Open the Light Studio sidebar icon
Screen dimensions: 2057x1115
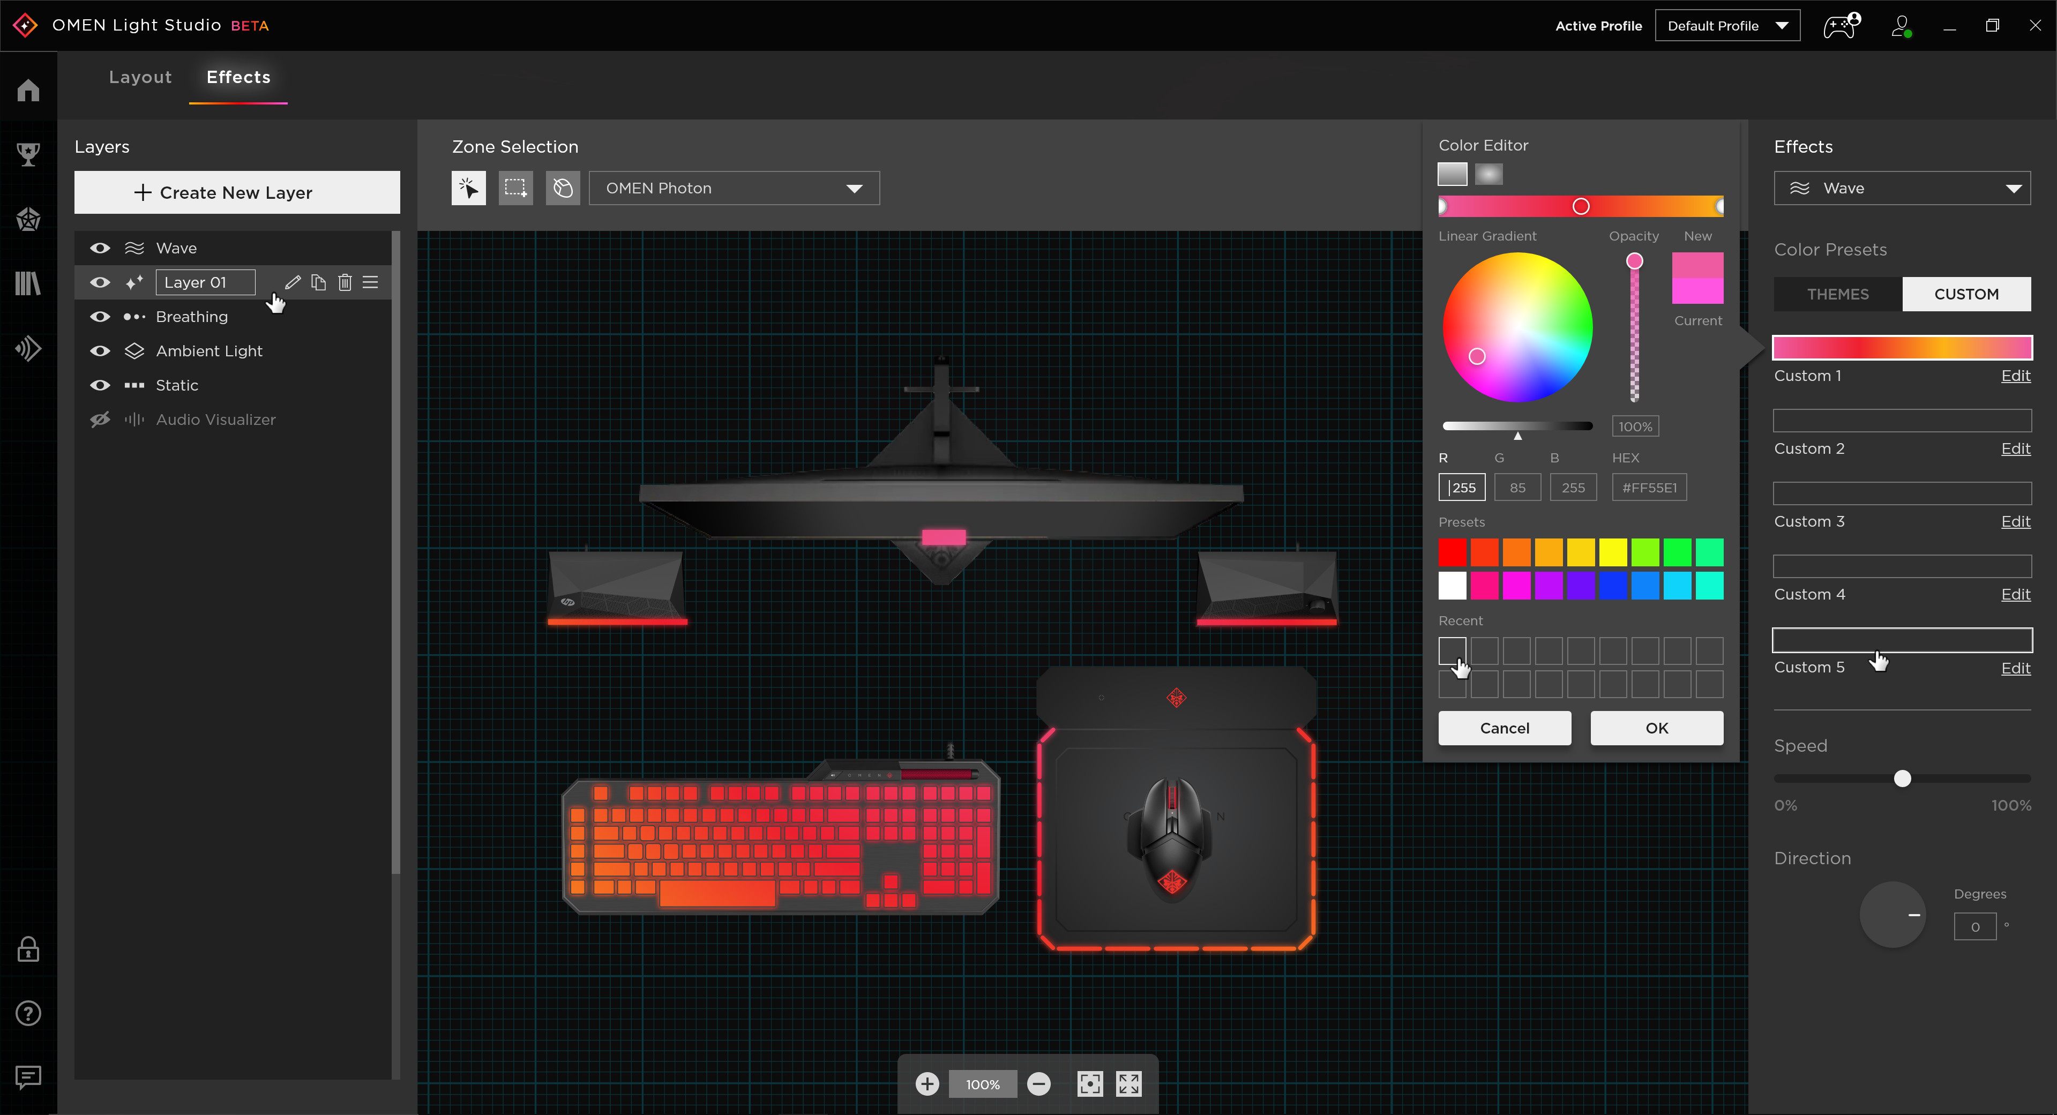tap(28, 348)
